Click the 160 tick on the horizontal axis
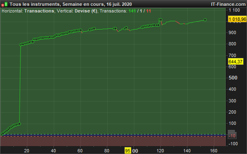The height and width of the screenshot is (154, 247). [214, 151]
